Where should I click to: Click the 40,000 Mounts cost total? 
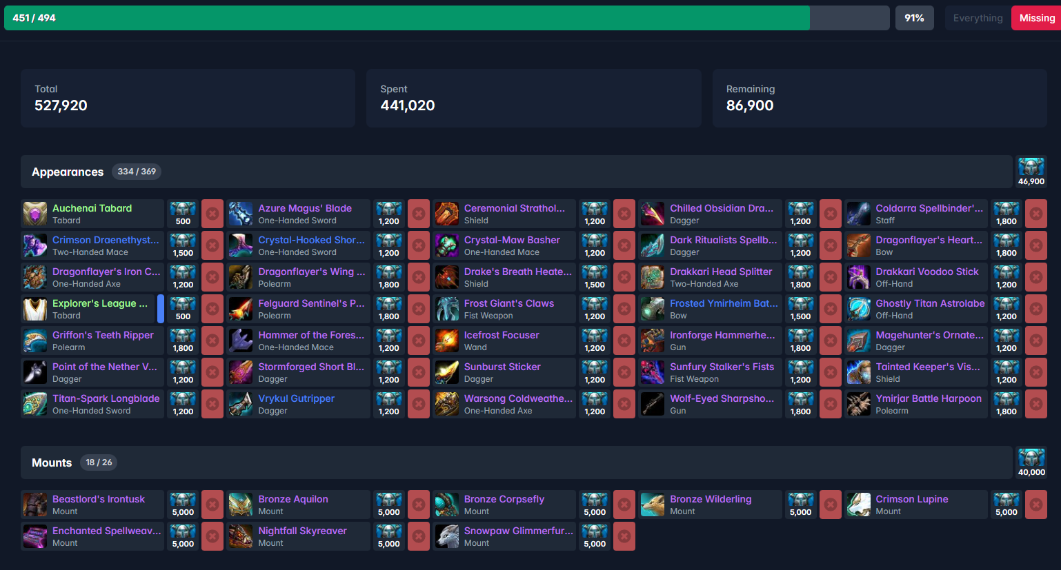click(x=1031, y=462)
